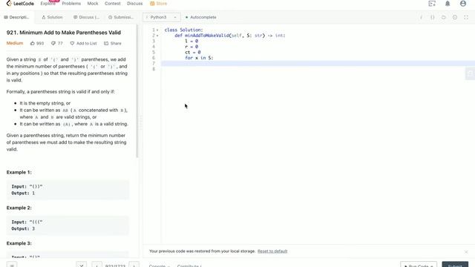Collapse the minAddToMakeValid function fold arrow

pyautogui.click(x=157, y=36)
